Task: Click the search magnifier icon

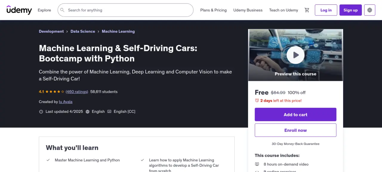Action: [62, 10]
